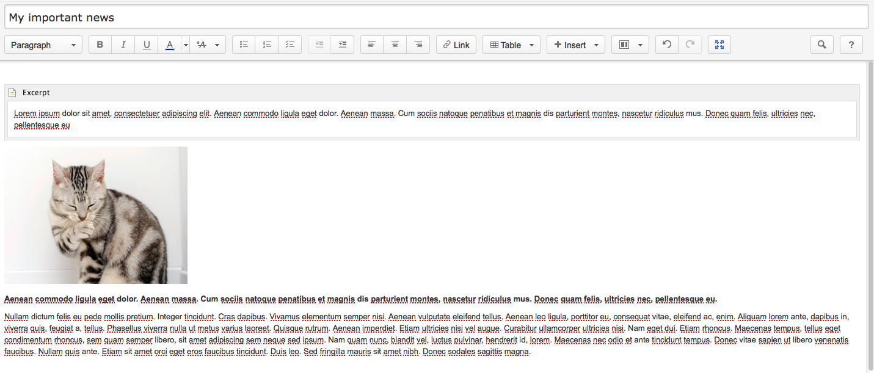Screen dimensions: 874x373
Task: Insert a numbered list
Action: pyautogui.click(x=267, y=45)
